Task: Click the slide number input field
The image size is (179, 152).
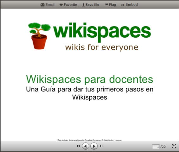Action: click(156, 147)
